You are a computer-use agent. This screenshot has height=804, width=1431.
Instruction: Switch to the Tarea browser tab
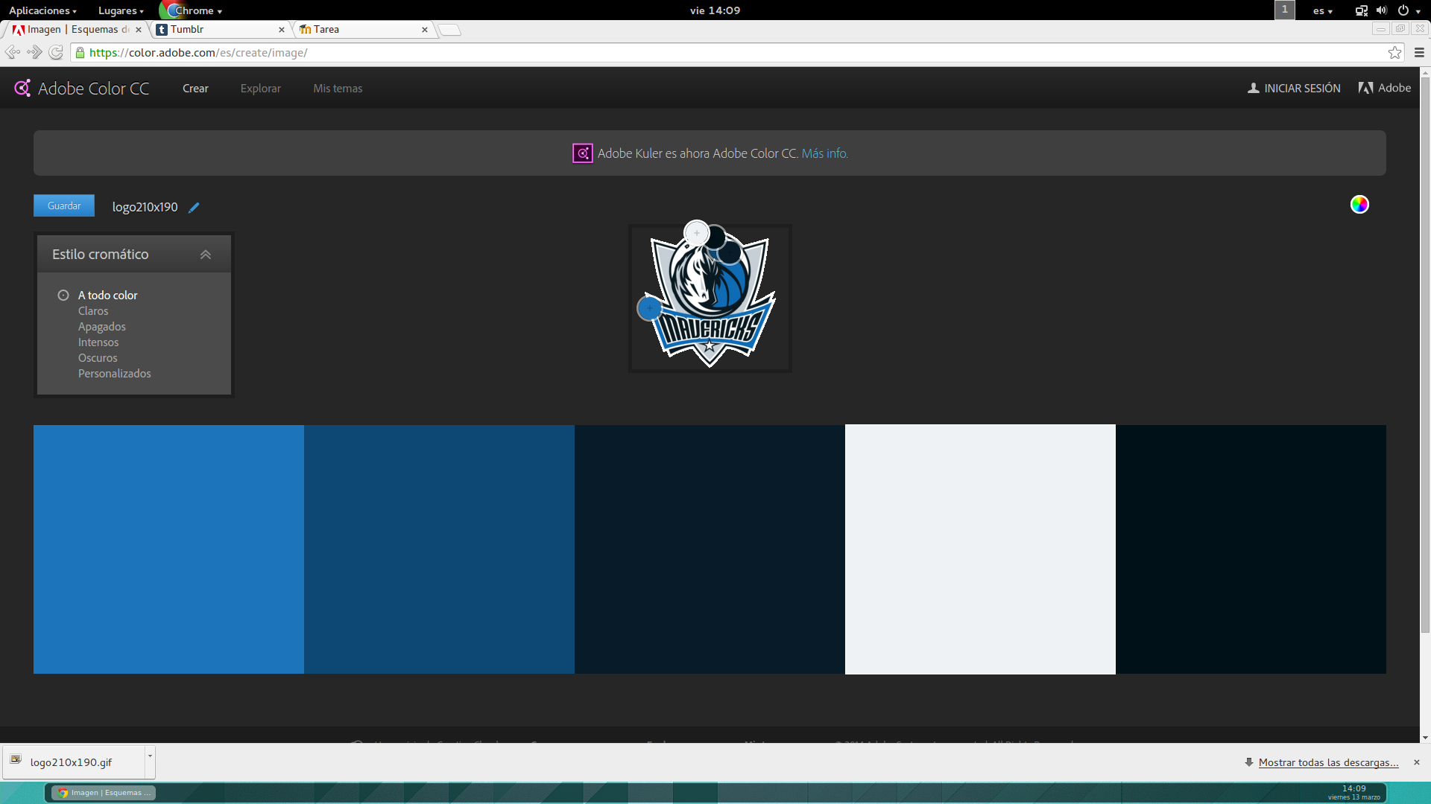coord(361,30)
